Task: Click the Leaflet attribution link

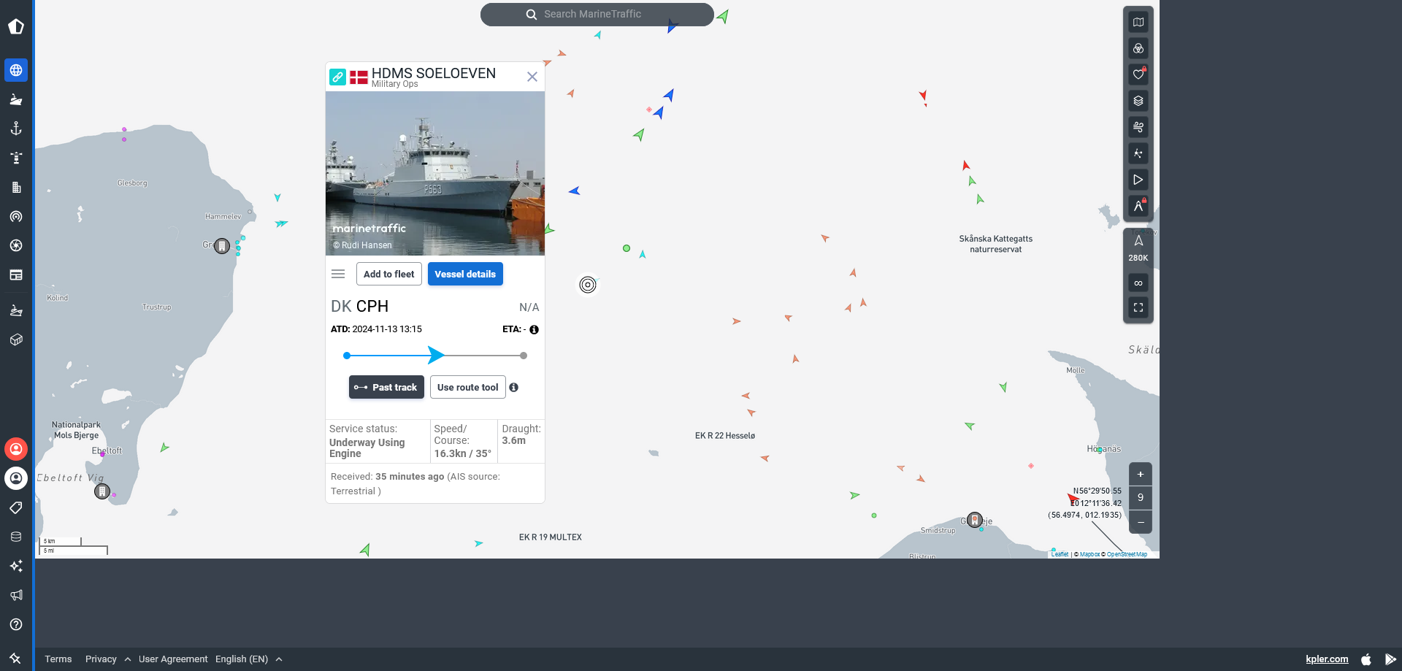Action: 1060,554
